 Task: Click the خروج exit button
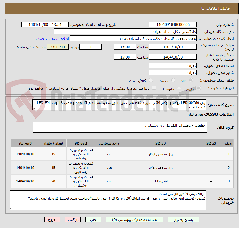pos(52,220)
